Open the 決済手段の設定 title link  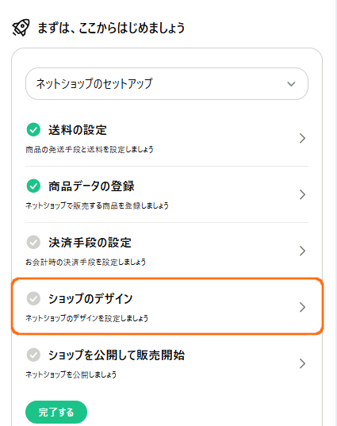click(x=90, y=242)
